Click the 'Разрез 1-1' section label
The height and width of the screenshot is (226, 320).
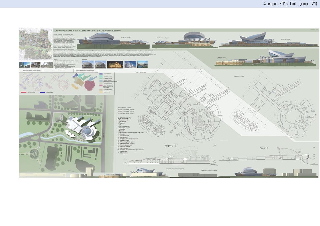[264, 148]
